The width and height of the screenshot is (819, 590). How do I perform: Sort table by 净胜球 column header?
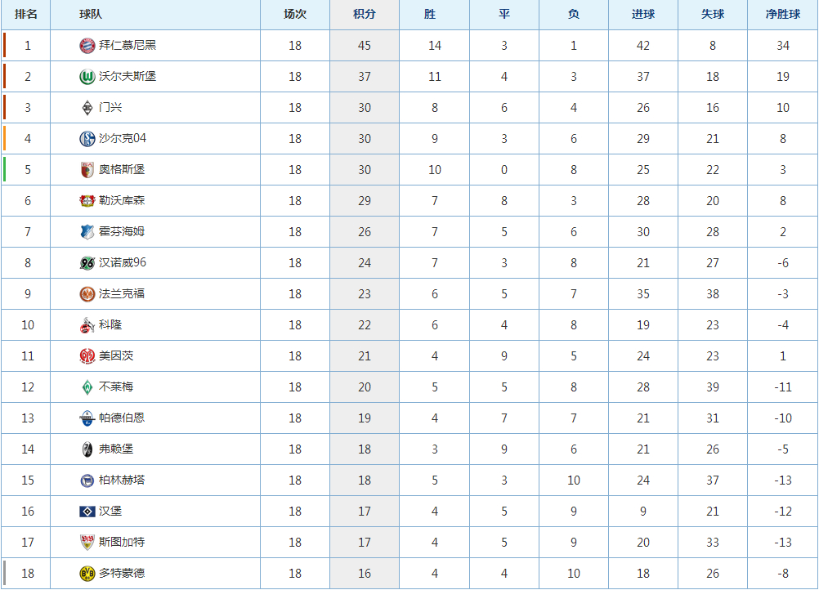tap(783, 15)
